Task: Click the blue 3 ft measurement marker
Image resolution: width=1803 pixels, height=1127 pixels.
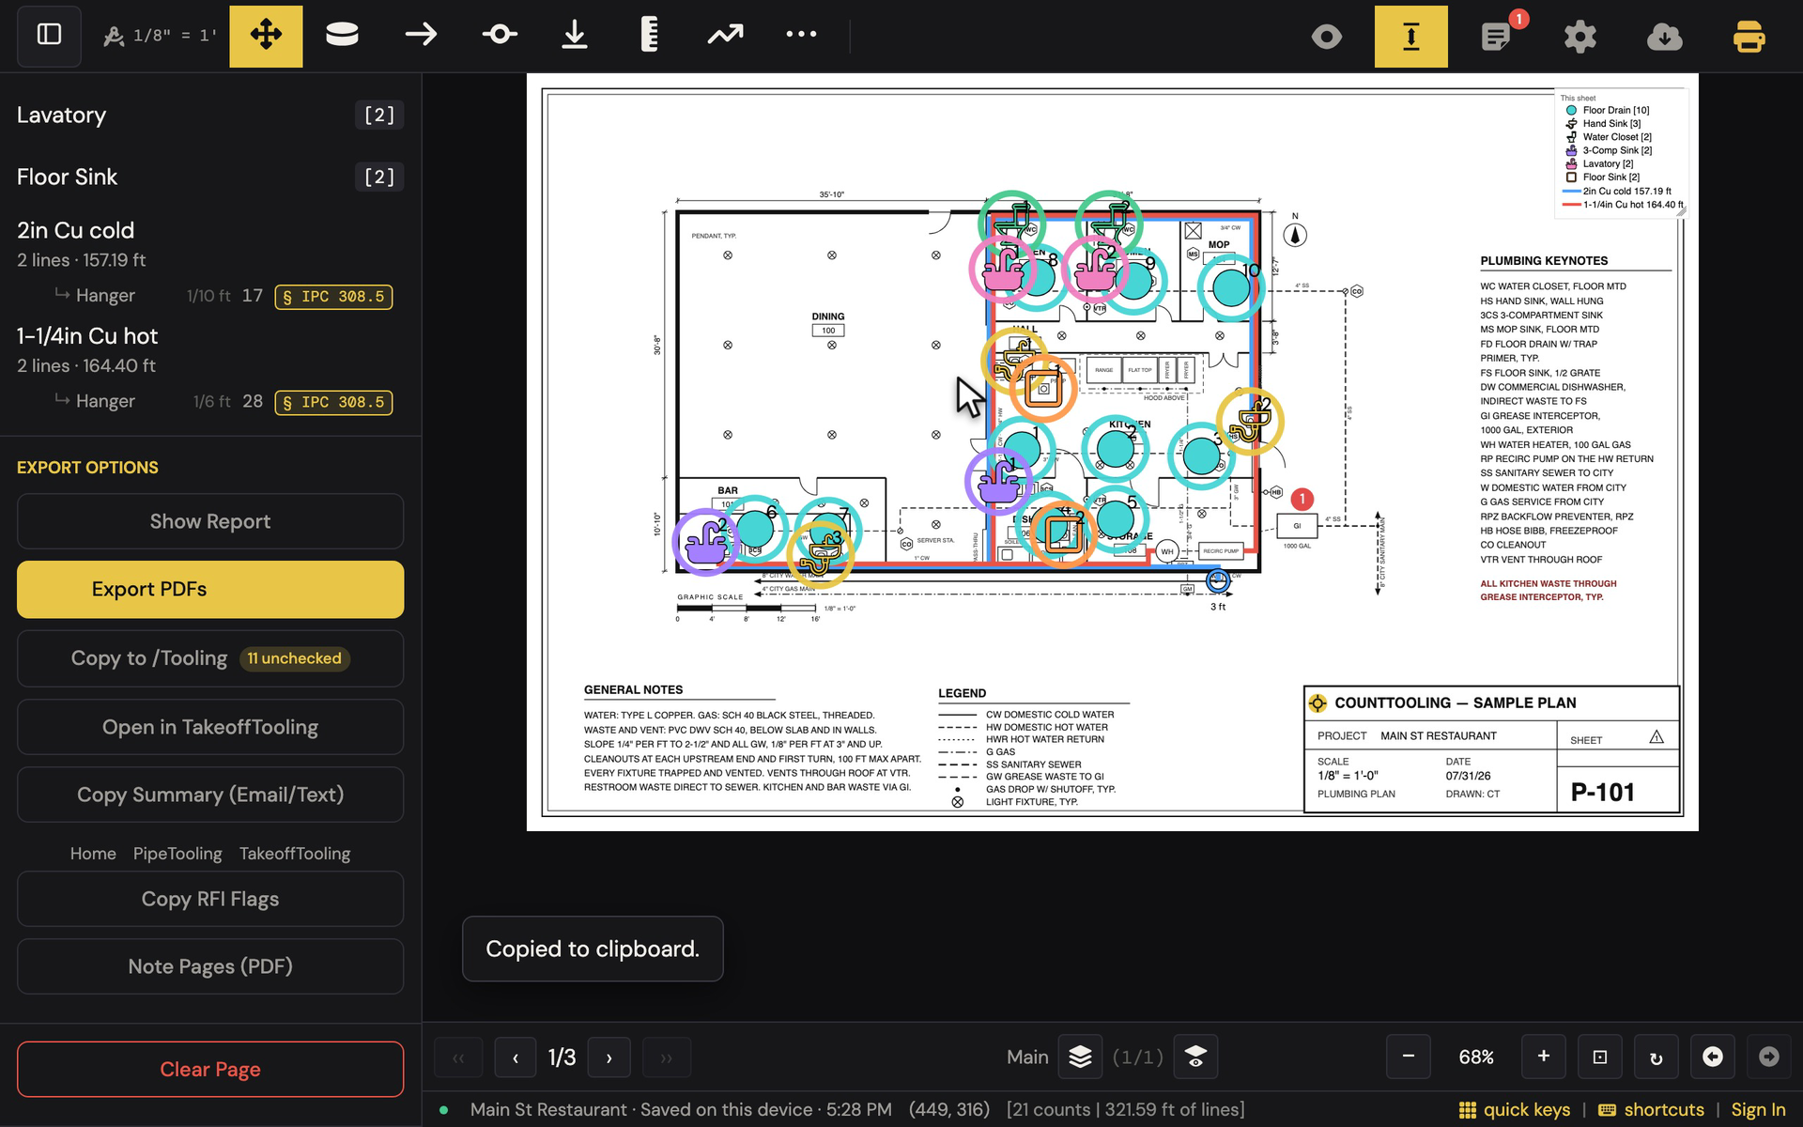Action: click(x=1218, y=580)
